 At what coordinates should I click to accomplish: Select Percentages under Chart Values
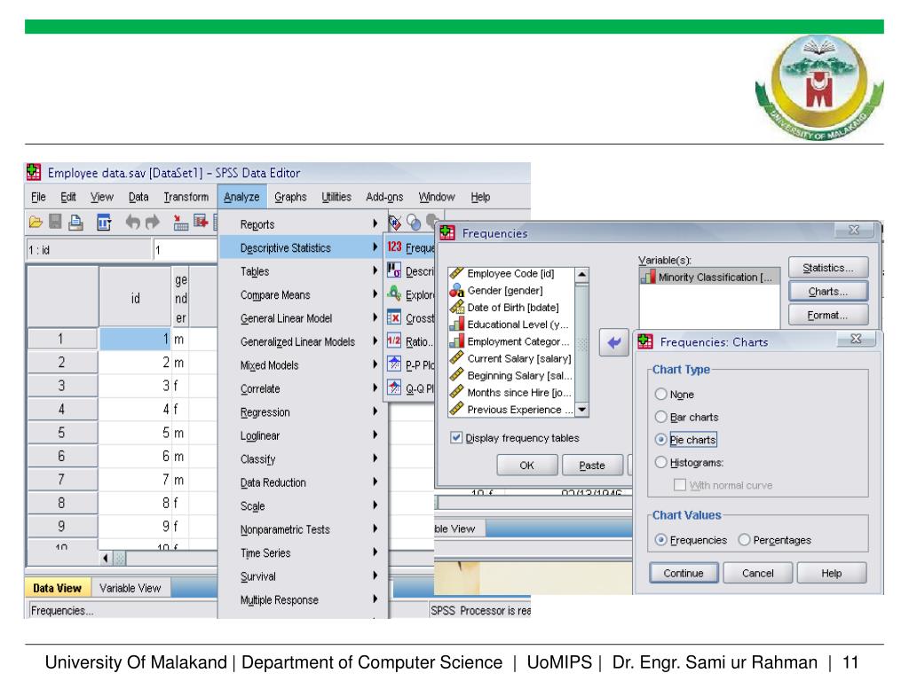tap(745, 540)
